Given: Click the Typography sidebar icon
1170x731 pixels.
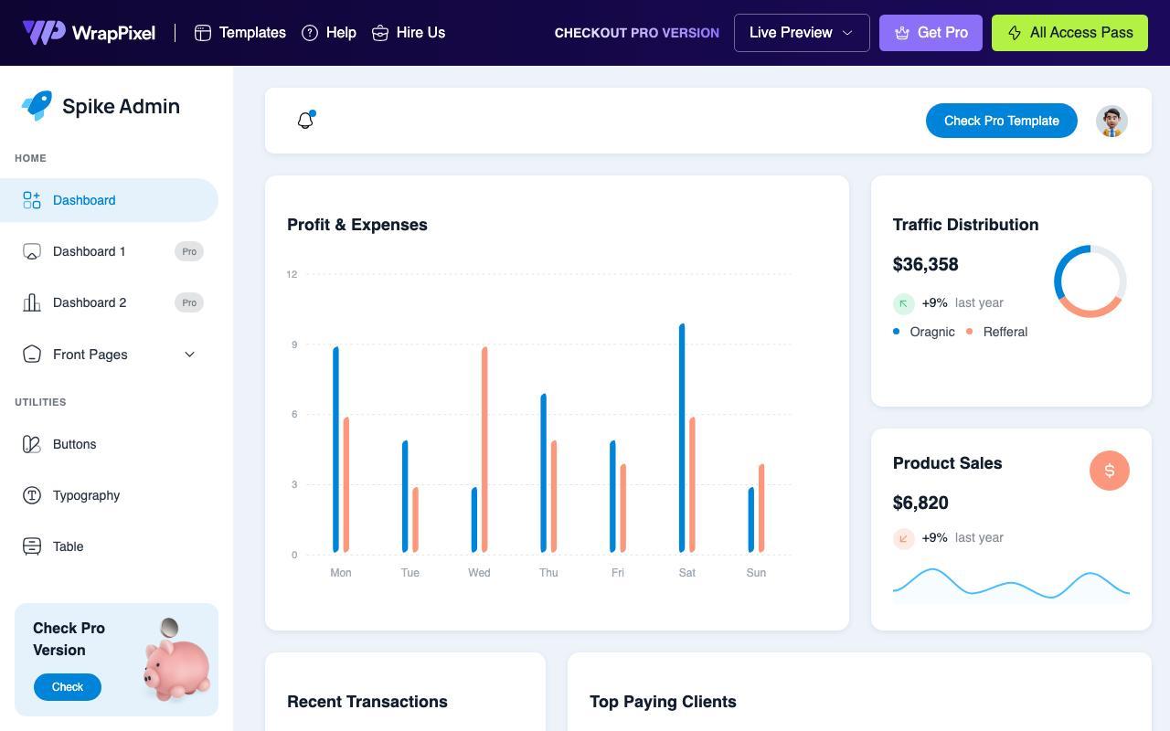Looking at the screenshot, I should (32, 495).
